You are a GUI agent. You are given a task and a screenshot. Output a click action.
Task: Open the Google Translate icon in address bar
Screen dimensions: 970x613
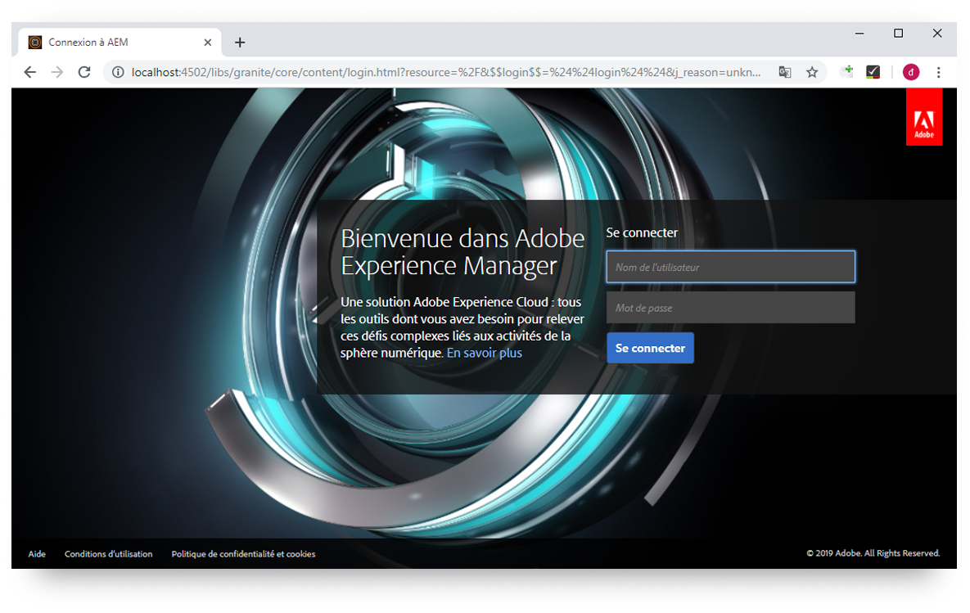pyautogui.click(x=784, y=72)
